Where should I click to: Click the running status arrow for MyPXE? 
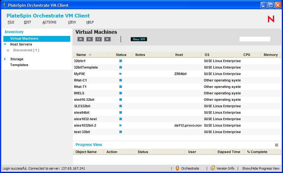click(121, 74)
